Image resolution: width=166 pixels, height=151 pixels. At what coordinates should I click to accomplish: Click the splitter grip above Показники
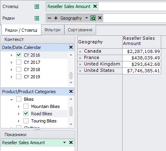point(37,130)
